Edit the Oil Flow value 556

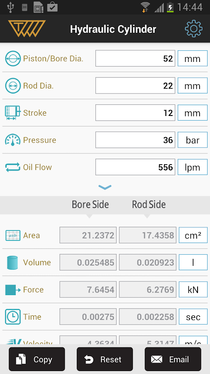[135, 167]
